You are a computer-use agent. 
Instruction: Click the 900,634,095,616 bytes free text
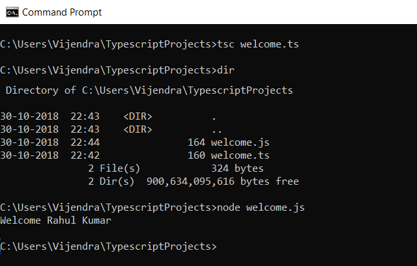click(x=223, y=181)
